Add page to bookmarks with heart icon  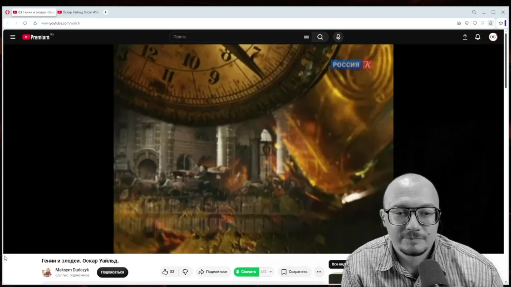(x=475, y=23)
